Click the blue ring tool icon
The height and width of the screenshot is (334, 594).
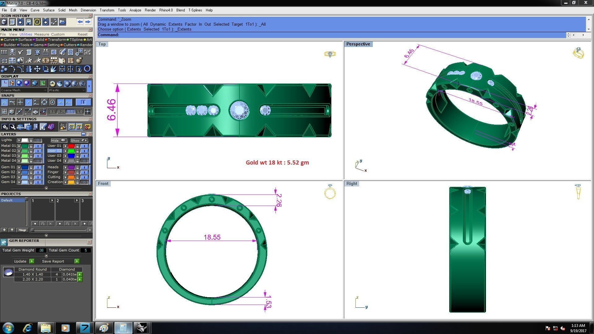click(x=87, y=69)
